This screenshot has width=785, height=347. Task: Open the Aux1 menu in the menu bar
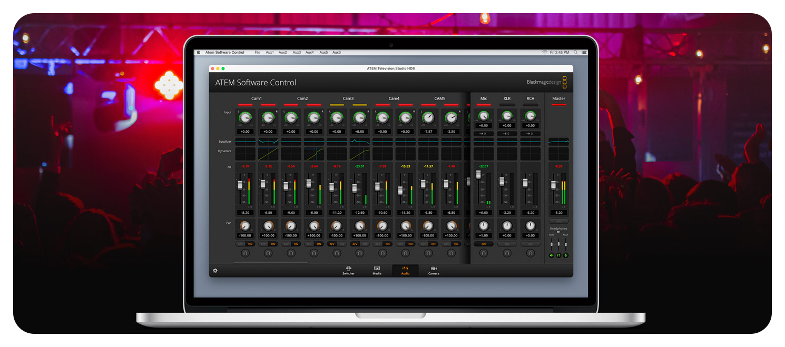(x=270, y=52)
